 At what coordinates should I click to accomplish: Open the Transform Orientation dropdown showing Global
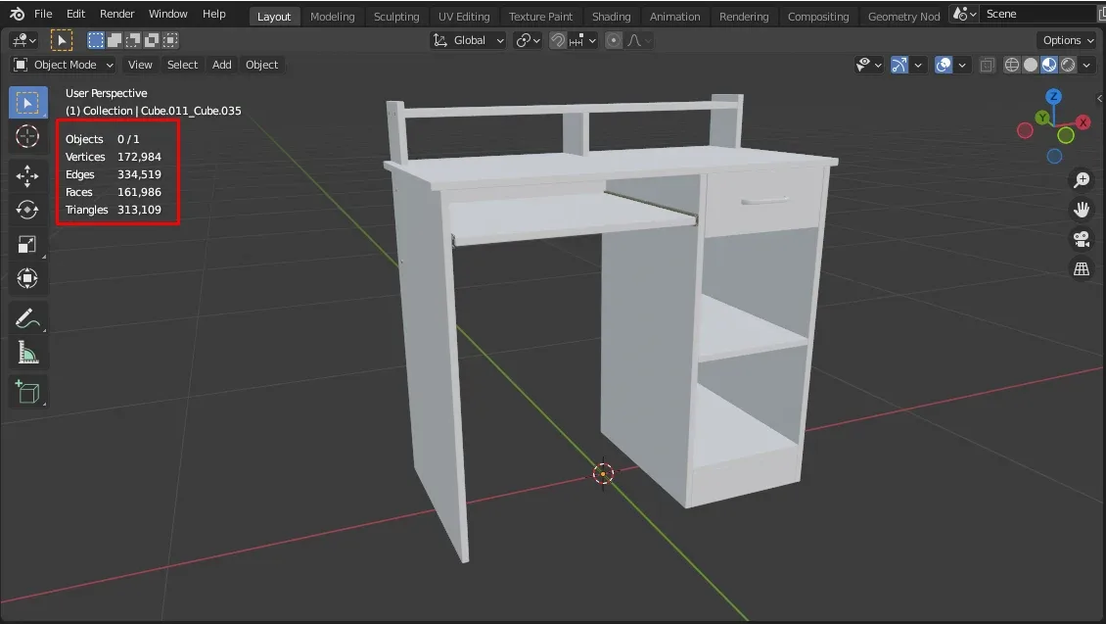pos(467,40)
